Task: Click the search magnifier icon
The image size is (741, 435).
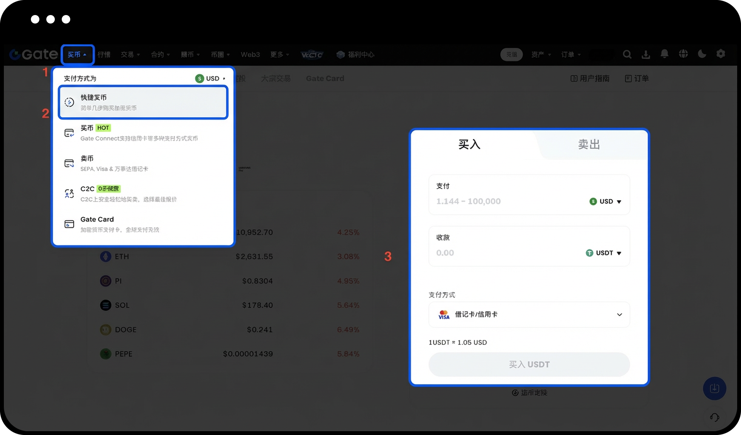Action: point(627,54)
